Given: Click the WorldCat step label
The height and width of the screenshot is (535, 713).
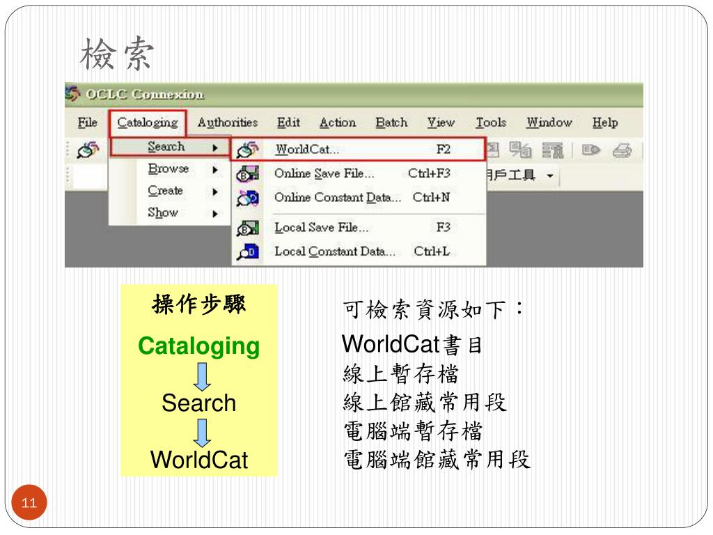Looking at the screenshot, I should (x=198, y=460).
